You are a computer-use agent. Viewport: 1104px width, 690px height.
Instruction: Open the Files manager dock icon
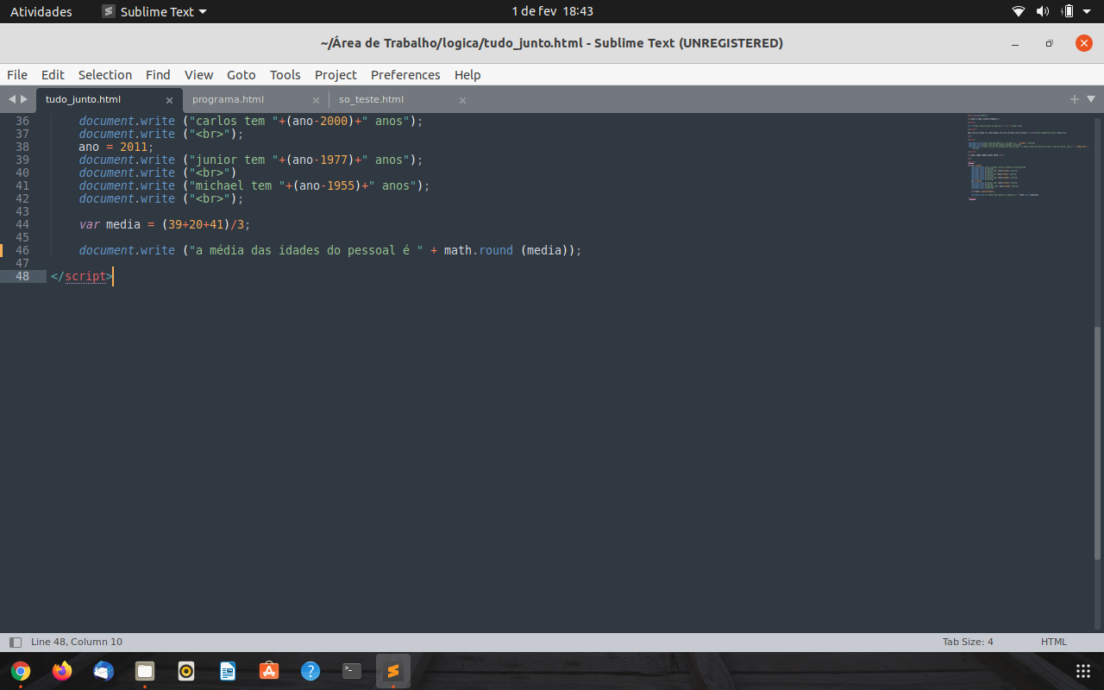point(145,671)
